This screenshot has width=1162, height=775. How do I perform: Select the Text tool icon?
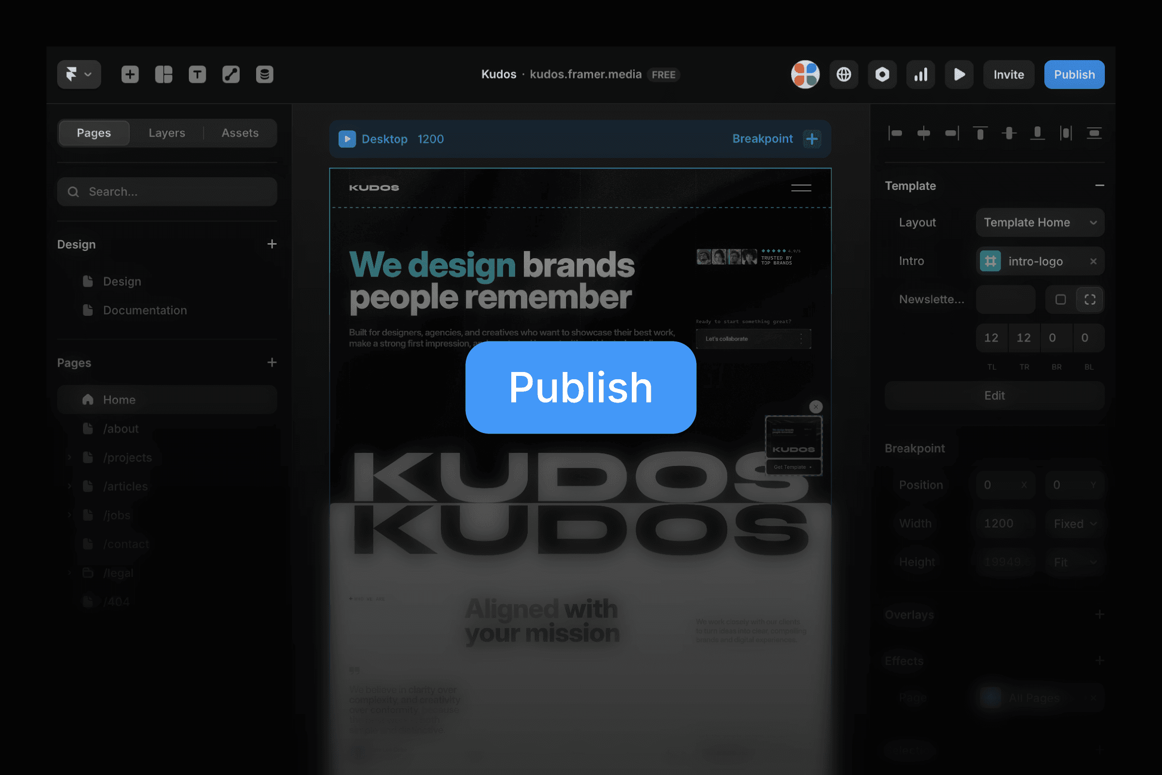pyautogui.click(x=197, y=75)
